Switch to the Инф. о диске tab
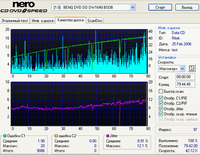 click(43, 21)
